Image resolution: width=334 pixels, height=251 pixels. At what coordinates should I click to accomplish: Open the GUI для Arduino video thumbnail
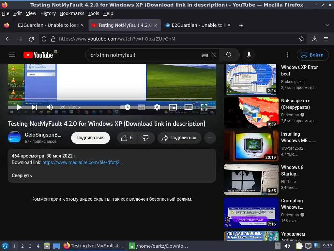pos(251,235)
